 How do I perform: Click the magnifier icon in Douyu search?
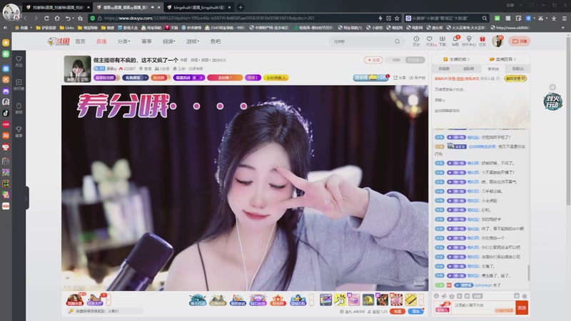pos(397,41)
